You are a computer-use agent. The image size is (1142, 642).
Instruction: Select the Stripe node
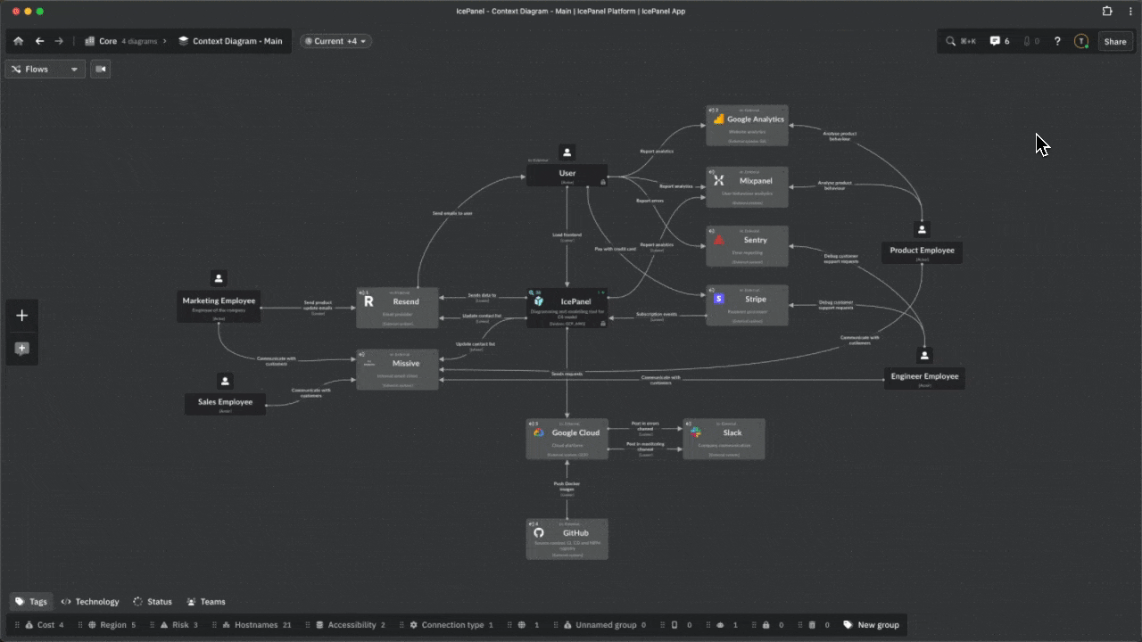pos(747,305)
